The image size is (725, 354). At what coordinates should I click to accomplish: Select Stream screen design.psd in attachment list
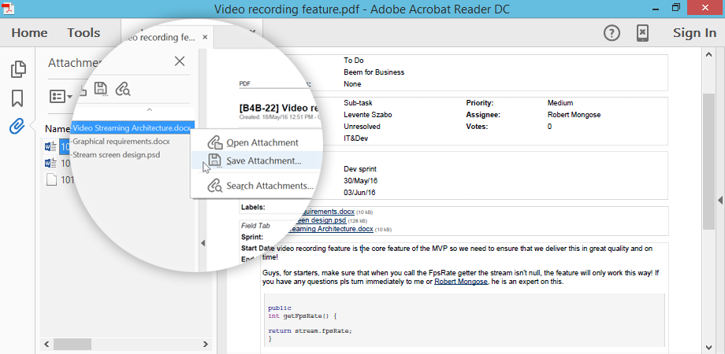(117, 155)
